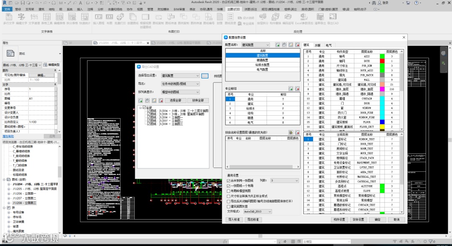
Task: Click the 多行文字 ribbon tool icon
Action: [x=9, y=17]
